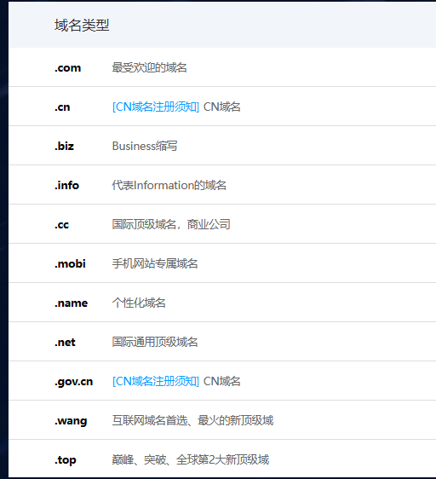
Task: Select the .net domain label
Action: pyautogui.click(x=65, y=342)
